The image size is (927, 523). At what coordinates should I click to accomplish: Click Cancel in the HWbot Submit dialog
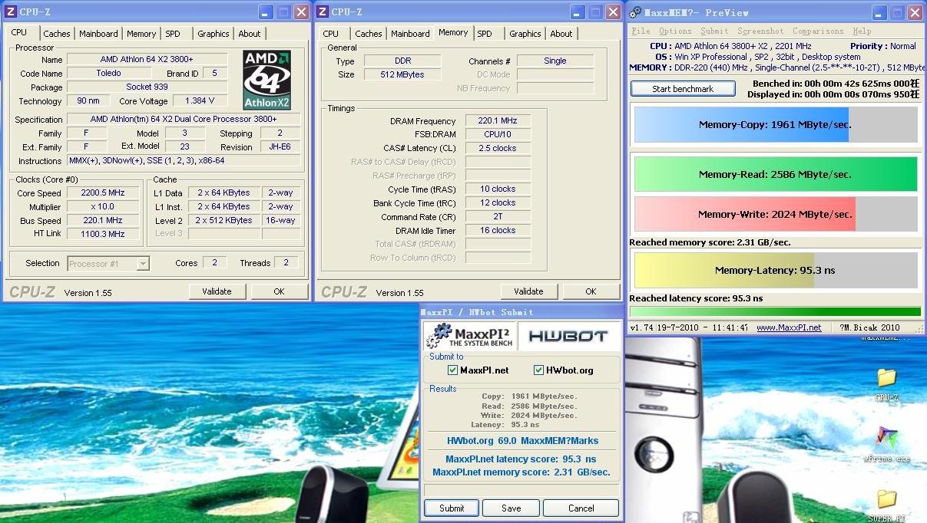(x=581, y=508)
